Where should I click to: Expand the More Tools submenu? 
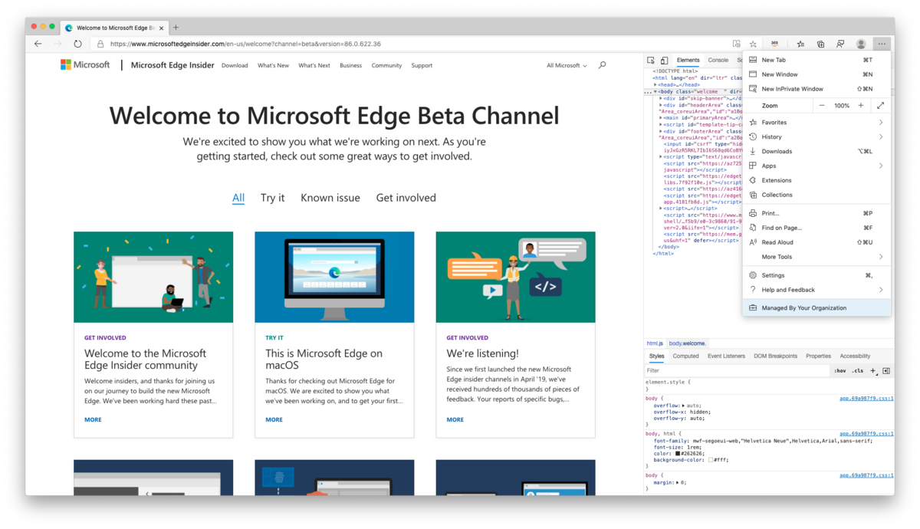tap(816, 257)
